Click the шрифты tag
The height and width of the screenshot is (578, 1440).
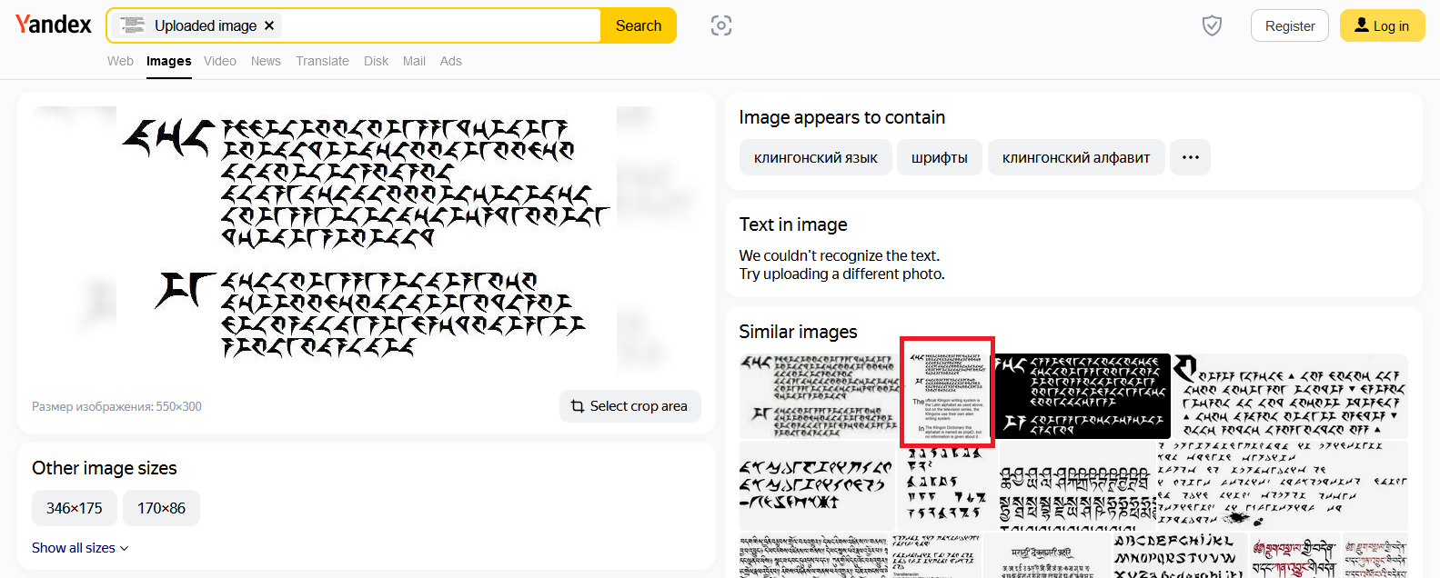(940, 157)
